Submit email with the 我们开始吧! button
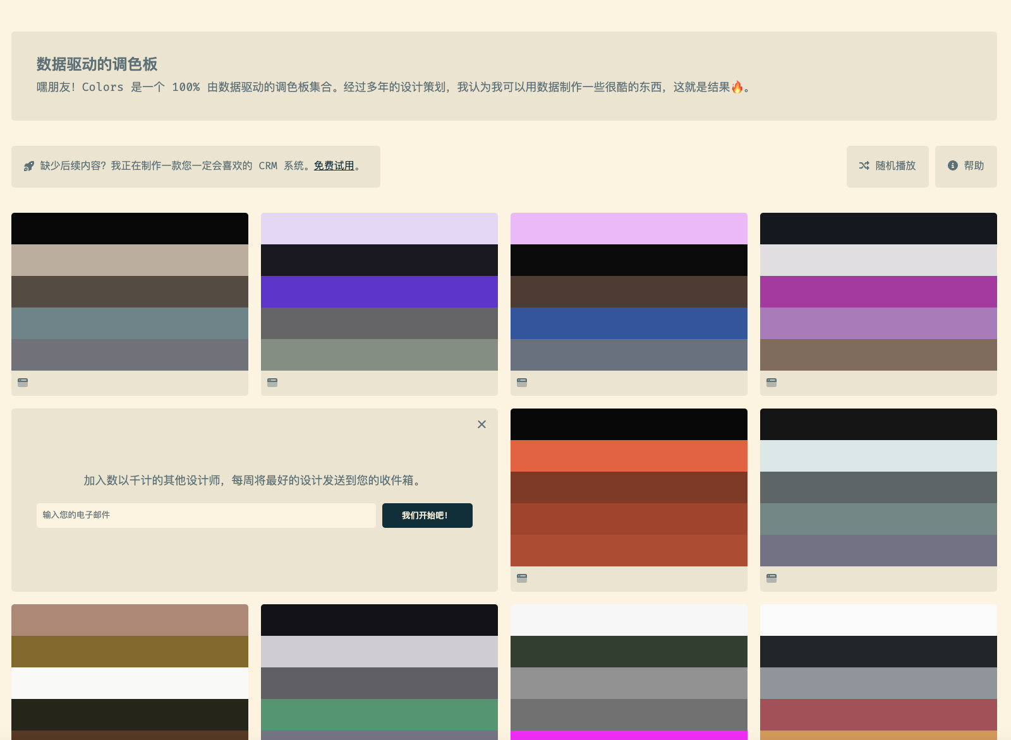 [x=427, y=515]
